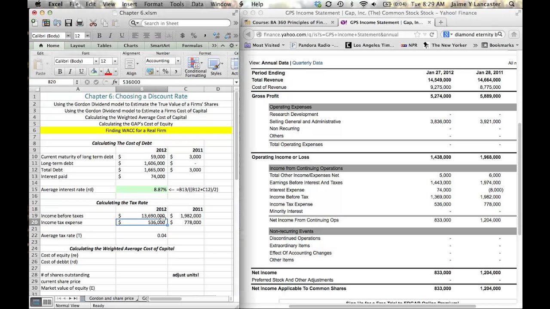Apply comma style from top toolbar
550x309 pixels.
point(205,36)
